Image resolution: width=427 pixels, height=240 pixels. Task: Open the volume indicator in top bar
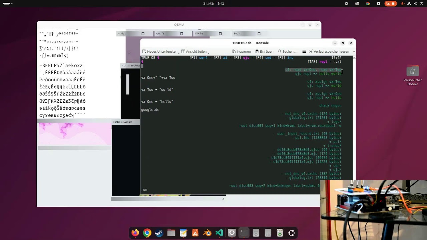coord(415,4)
